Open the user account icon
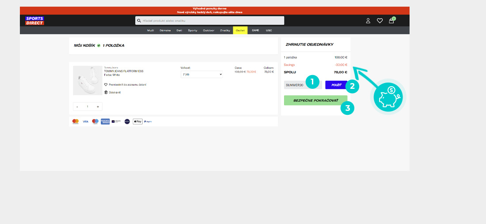The image size is (486, 224). [x=368, y=21]
